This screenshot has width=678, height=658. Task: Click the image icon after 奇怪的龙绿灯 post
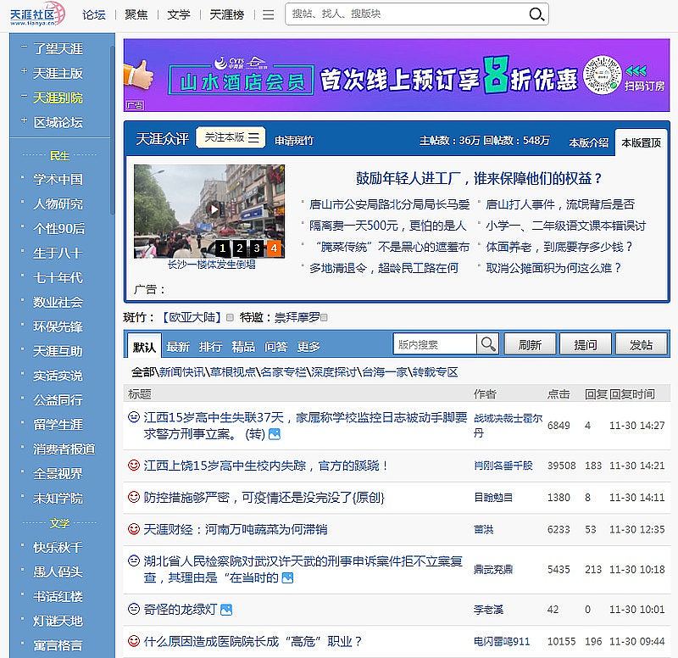(226, 610)
